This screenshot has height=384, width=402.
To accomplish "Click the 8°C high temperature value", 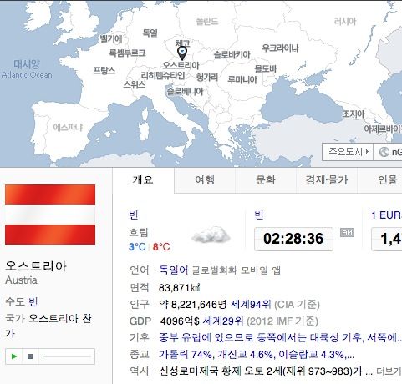I will pyautogui.click(x=161, y=247).
